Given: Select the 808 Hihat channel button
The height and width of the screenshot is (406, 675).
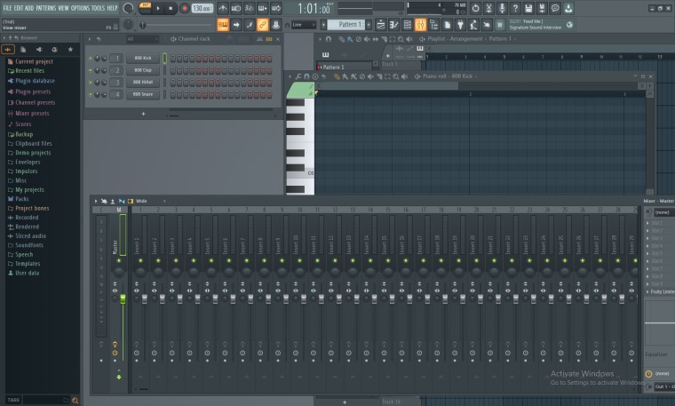Looking at the screenshot, I should tap(143, 83).
